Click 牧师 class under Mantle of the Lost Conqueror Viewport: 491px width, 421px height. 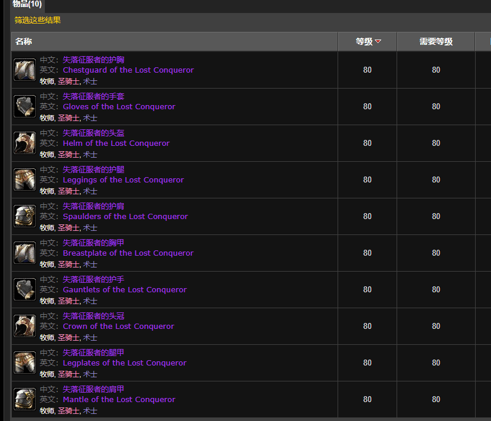[x=47, y=412]
